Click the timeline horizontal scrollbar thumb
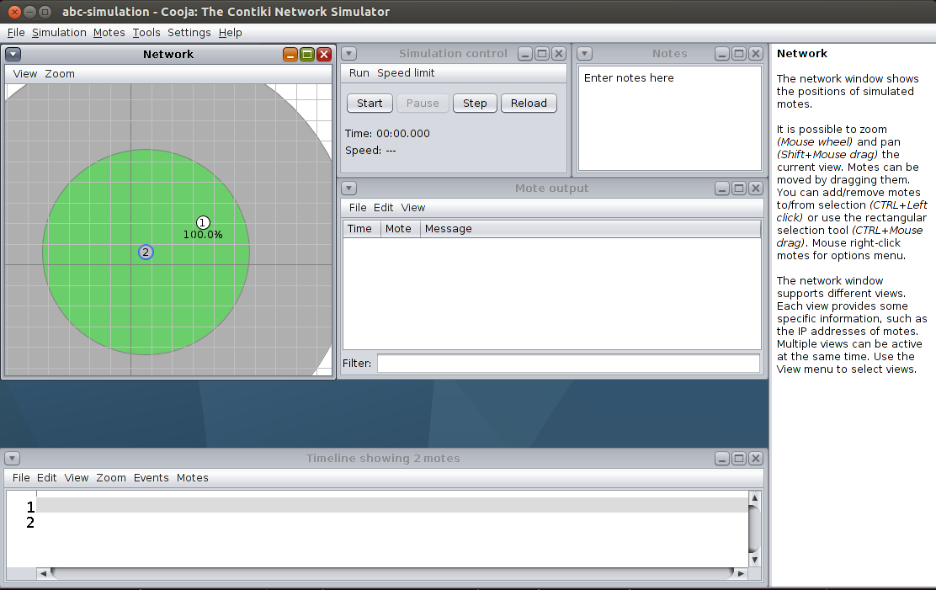 (391, 573)
